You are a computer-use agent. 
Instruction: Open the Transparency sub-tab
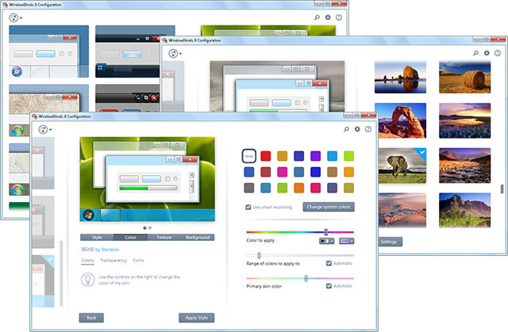114,260
